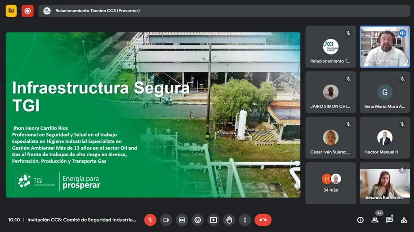Raise your hand
The height and width of the screenshot is (232, 414).
229,220
